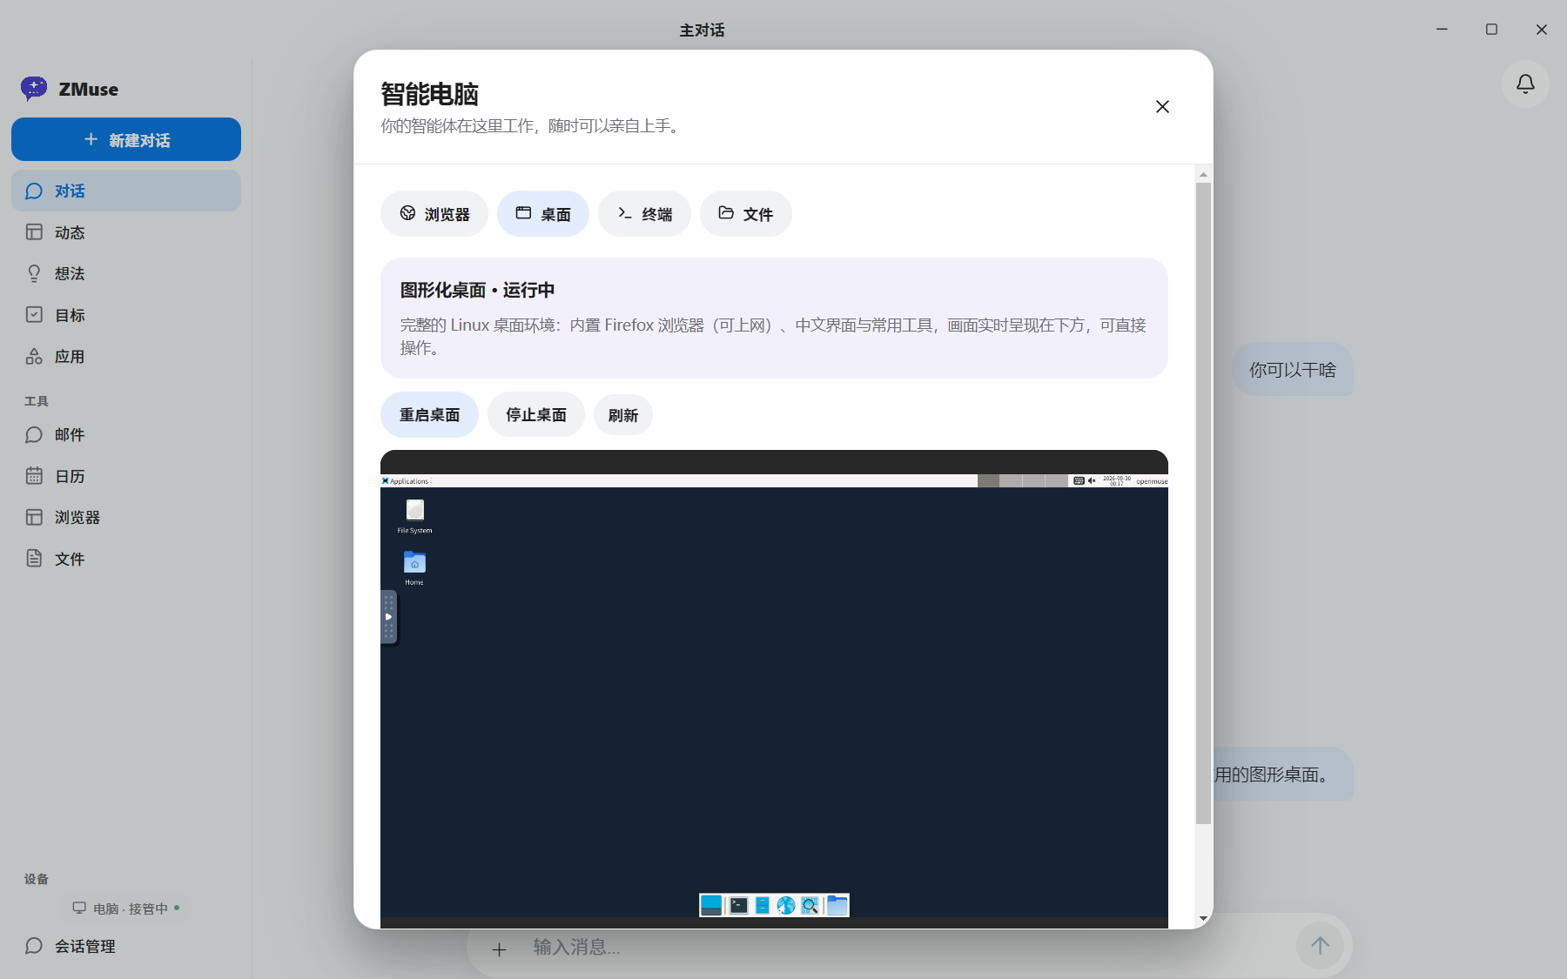1567x979 pixels.
Task: Open 动态 in the sidebar
Action: [x=126, y=232]
